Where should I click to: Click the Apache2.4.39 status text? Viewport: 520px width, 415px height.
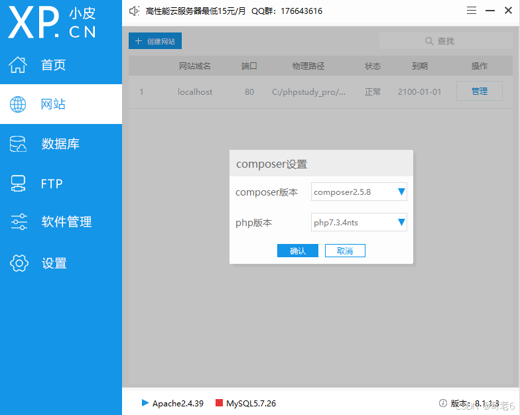178,403
